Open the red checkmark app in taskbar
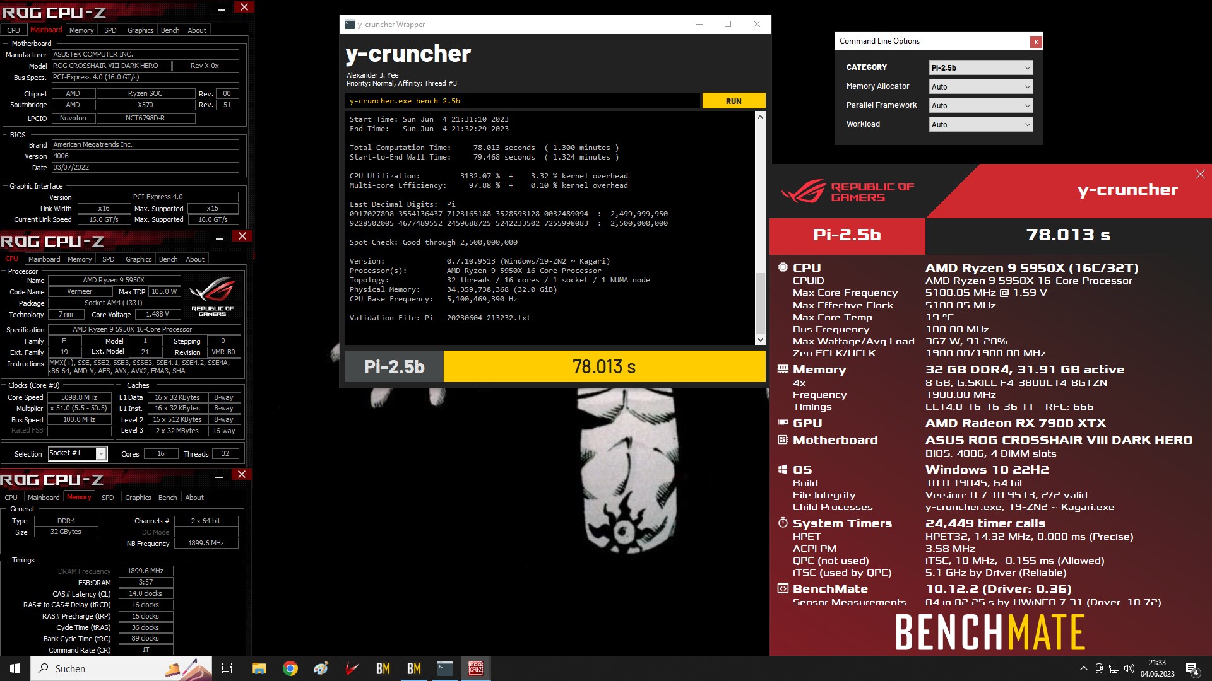The image size is (1212, 681). click(352, 668)
